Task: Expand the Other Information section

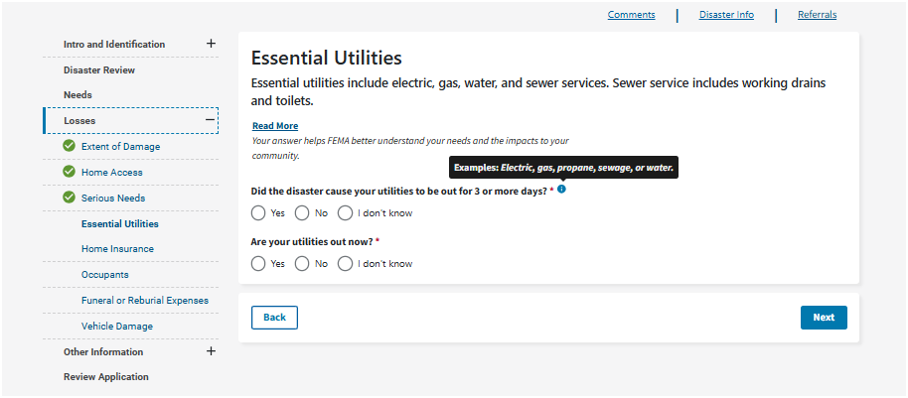Action: (211, 350)
